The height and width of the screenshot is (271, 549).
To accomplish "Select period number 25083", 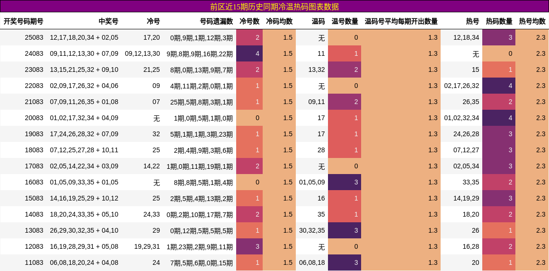I will point(34,37).
